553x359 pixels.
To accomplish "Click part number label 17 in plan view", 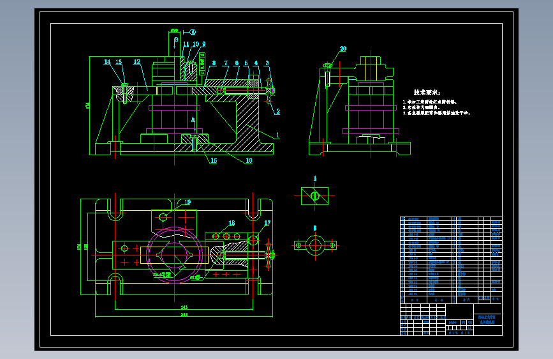I will [267, 224].
